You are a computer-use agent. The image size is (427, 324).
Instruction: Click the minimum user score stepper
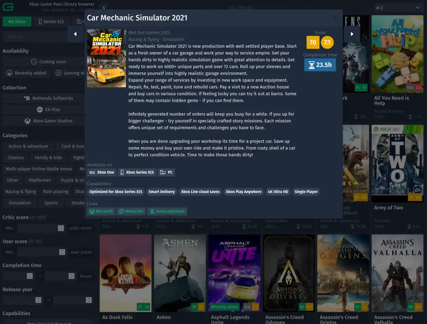coord(62,252)
